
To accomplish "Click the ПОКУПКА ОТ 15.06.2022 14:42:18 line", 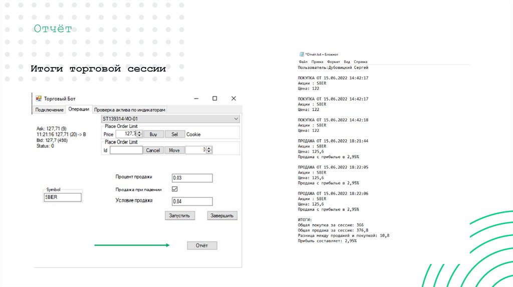I will coord(333,120).
